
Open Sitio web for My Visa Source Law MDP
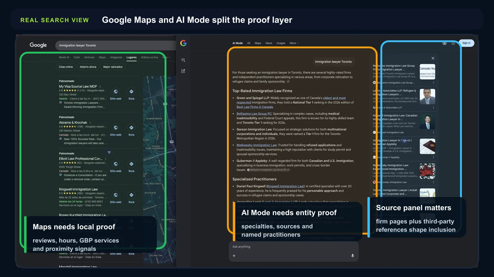pos(115,94)
